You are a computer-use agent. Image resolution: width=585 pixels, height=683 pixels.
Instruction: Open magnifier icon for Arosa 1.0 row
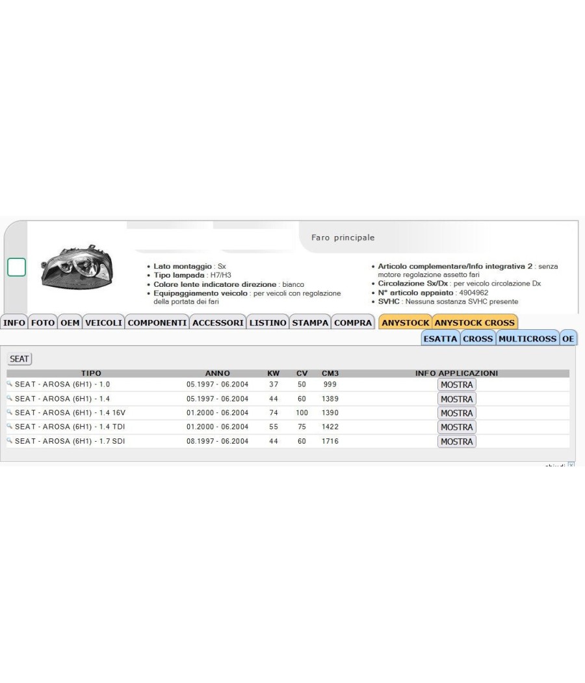pos(9,384)
